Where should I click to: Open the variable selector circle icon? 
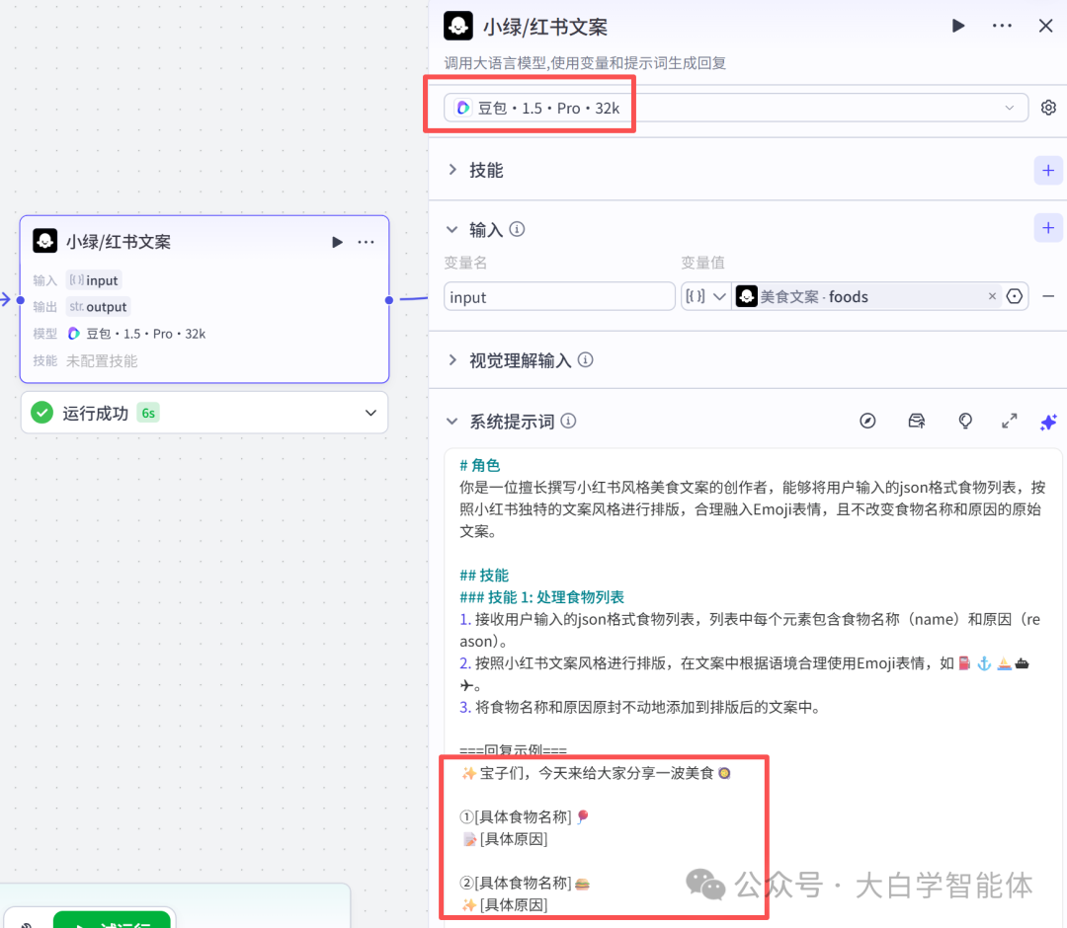pos(1014,296)
